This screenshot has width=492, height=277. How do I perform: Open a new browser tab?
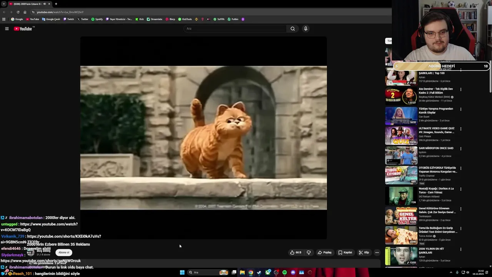(x=56, y=4)
